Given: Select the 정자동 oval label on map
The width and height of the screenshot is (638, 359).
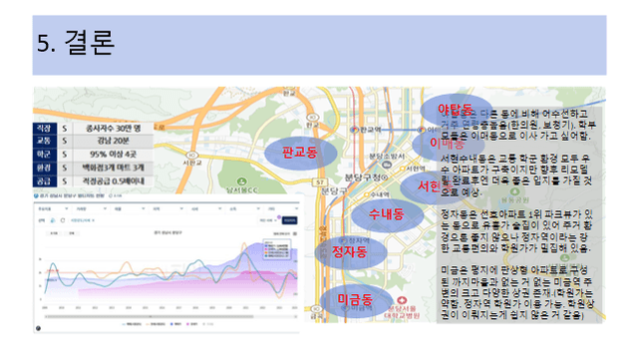Looking at the screenshot, I should click(350, 252).
